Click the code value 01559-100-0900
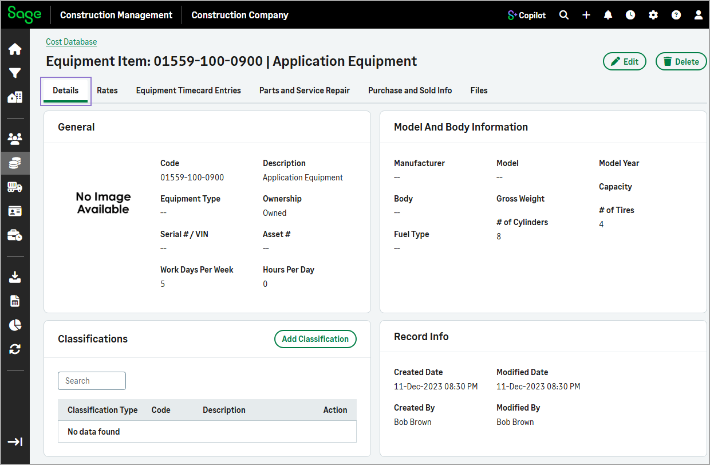The width and height of the screenshot is (710, 465). (192, 178)
